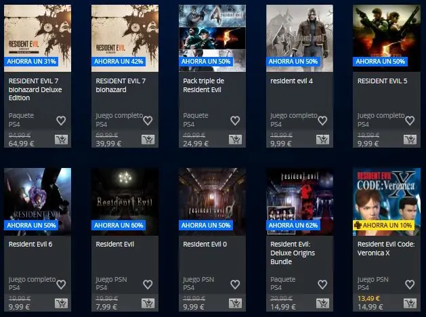Image resolution: width=426 pixels, height=317 pixels.
Task: Open Pack triple de Resident Evil title
Action: (x=203, y=85)
